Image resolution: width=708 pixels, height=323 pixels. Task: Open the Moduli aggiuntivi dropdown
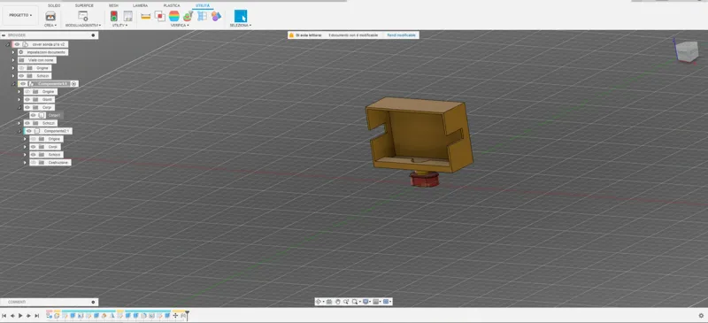pyautogui.click(x=83, y=26)
